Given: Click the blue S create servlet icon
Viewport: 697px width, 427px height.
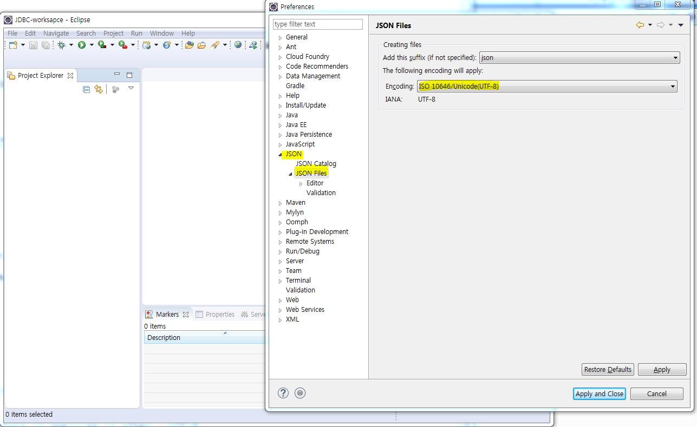Looking at the screenshot, I should tap(167, 45).
